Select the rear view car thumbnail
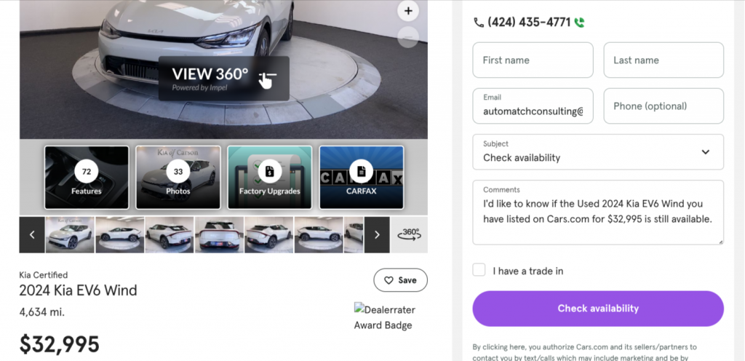This screenshot has height=361, width=745. (219, 234)
